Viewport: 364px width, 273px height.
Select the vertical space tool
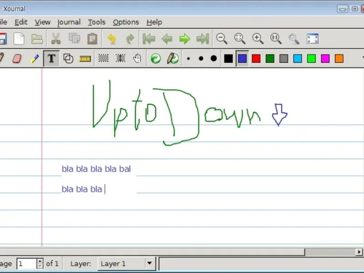(121, 58)
